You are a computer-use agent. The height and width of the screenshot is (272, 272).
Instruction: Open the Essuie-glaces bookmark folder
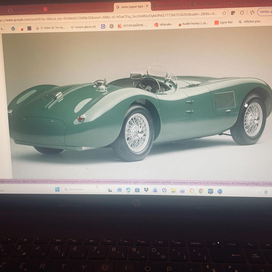pos(85,27)
